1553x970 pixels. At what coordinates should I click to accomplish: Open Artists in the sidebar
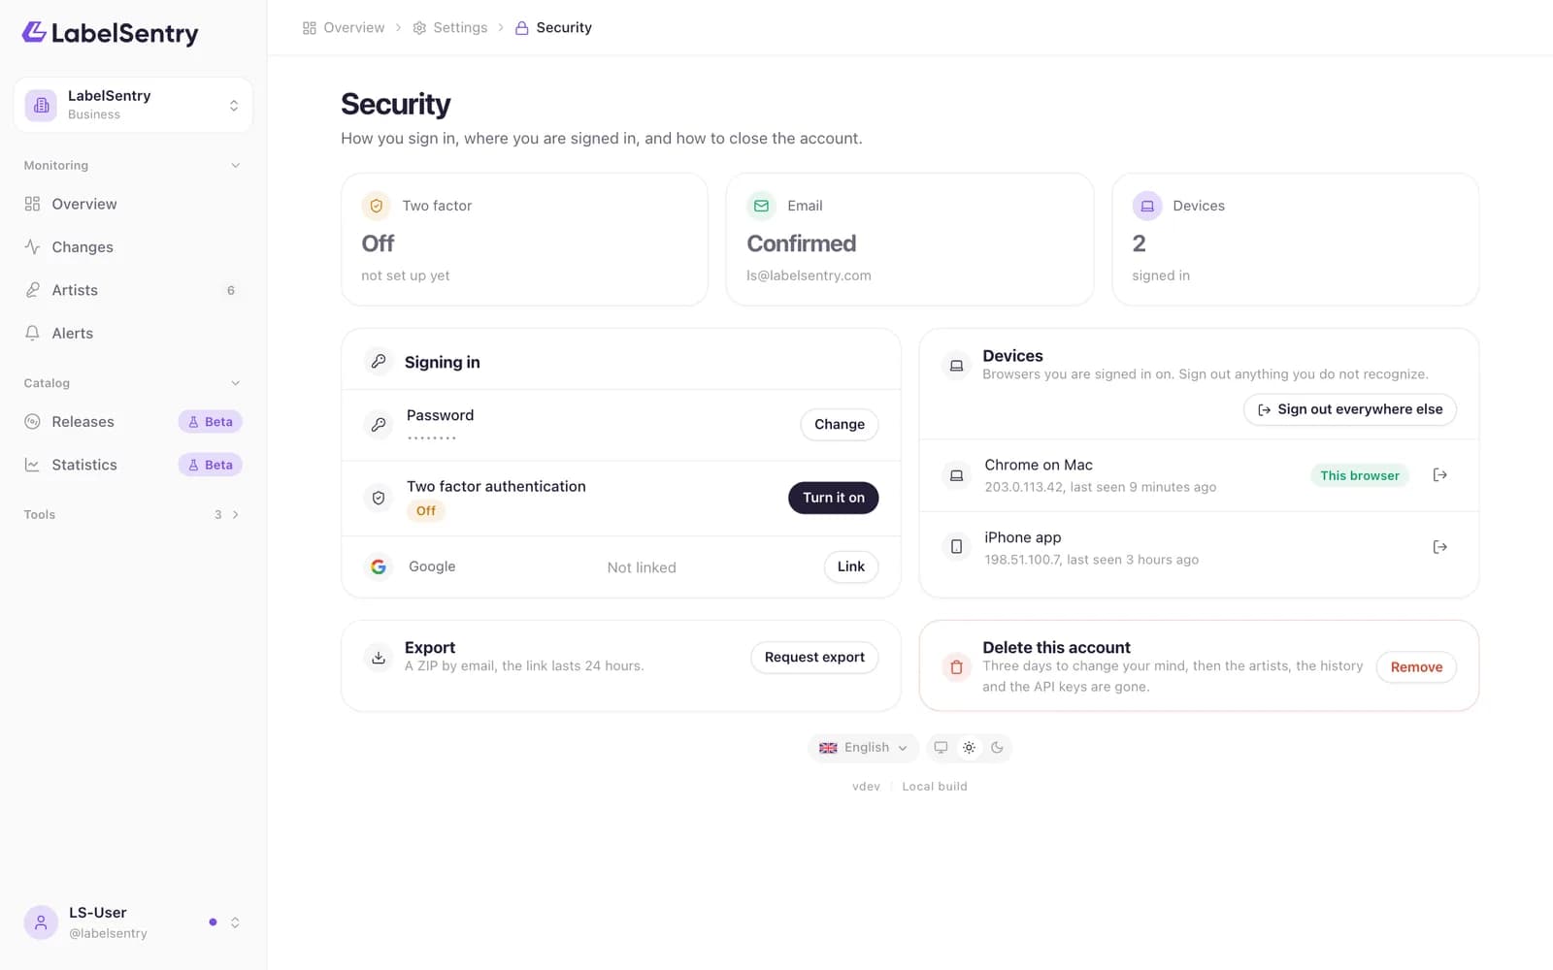click(x=133, y=290)
